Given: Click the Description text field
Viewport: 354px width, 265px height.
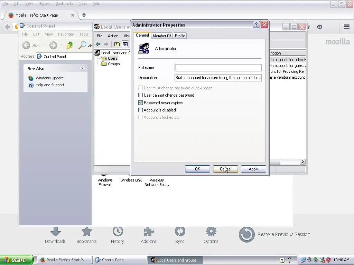Looking at the screenshot, I should [x=218, y=78].
